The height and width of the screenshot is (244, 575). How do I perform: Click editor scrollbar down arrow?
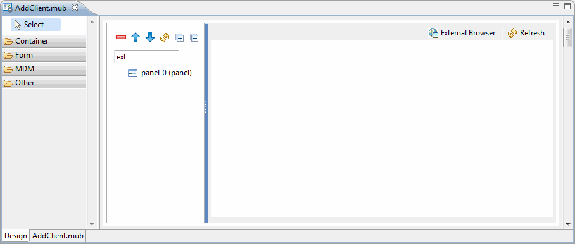click(567, 224)
